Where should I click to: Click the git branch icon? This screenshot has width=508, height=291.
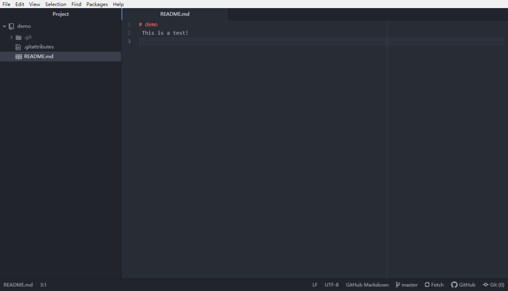(x=398, y=285)
